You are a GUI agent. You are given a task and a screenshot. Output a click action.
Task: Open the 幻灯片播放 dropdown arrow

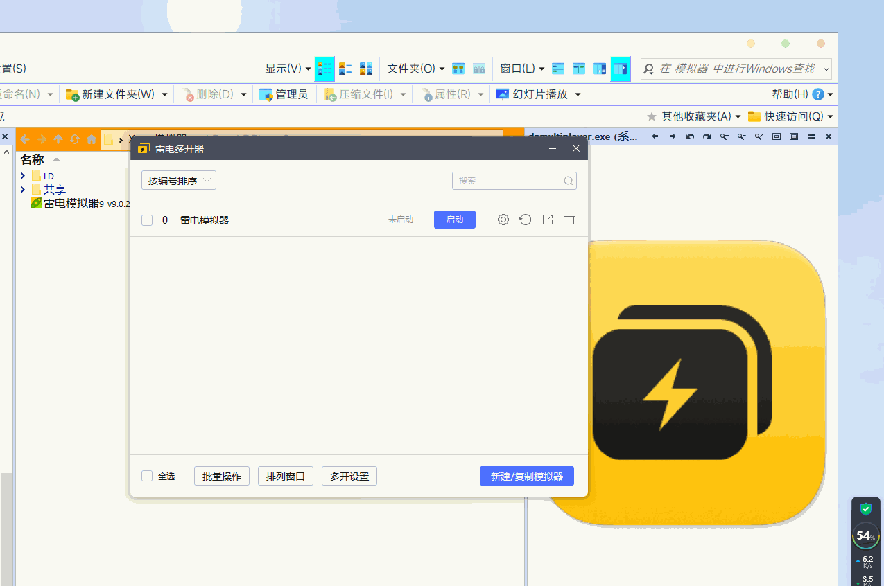[x=578, y=94]
